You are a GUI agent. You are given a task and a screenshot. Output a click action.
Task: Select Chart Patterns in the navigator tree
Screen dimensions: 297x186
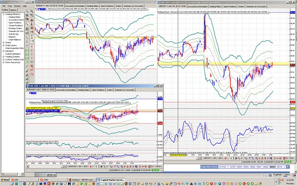click(15, 40)
